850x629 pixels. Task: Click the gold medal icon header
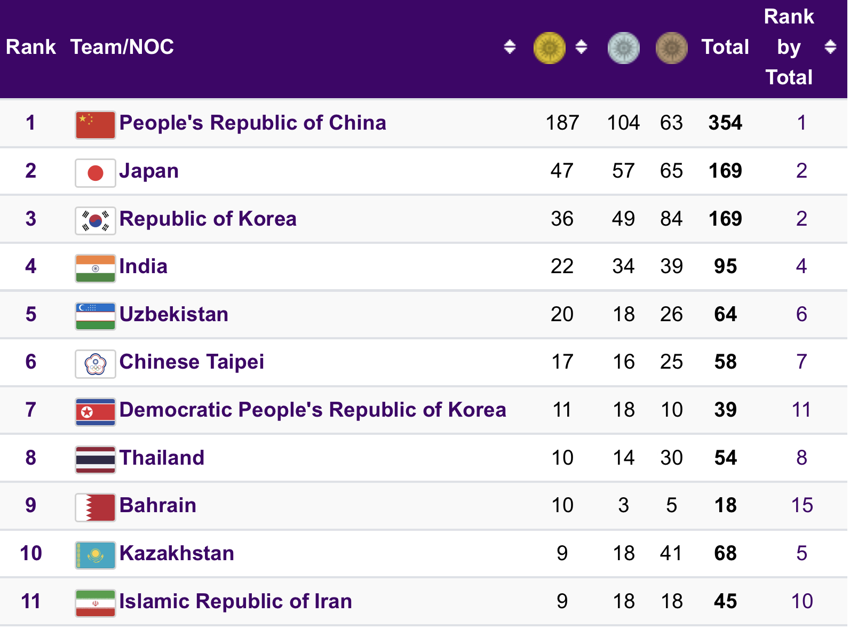(x=549, y=48)
